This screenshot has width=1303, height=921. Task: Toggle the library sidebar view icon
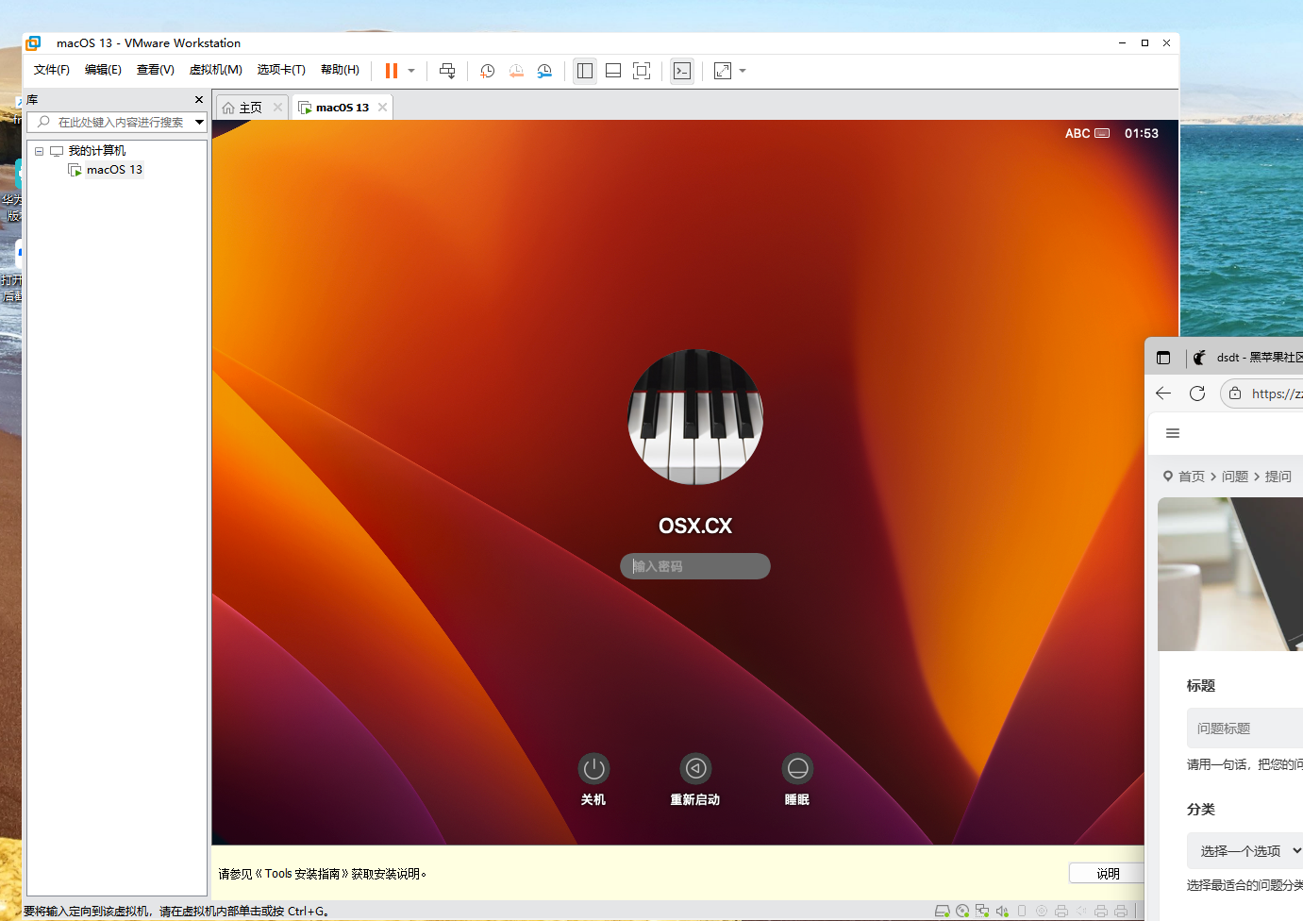point(585,71)
